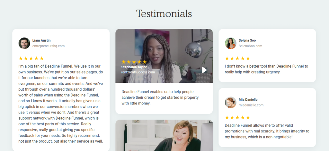Screen dimensions: 329x151
Task: Select the Selena Soo name heading
Action: 247,40
